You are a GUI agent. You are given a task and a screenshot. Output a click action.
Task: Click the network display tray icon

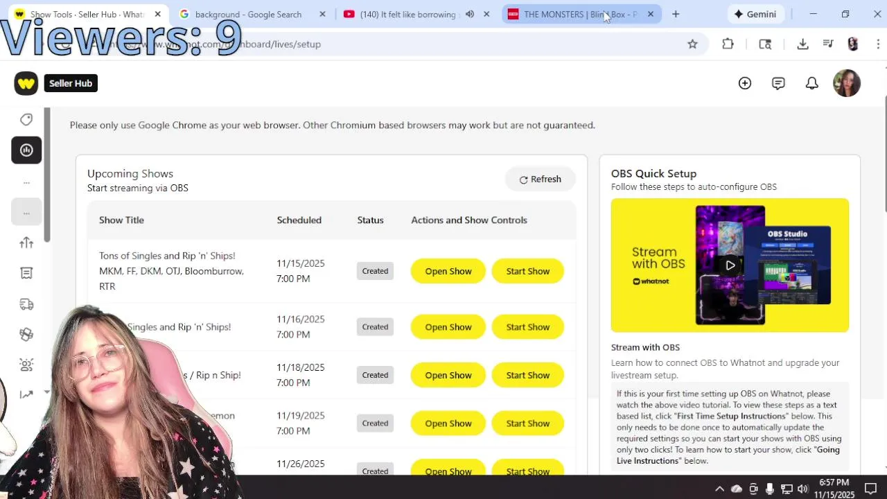pyautogui.click(x=787, y=489)
